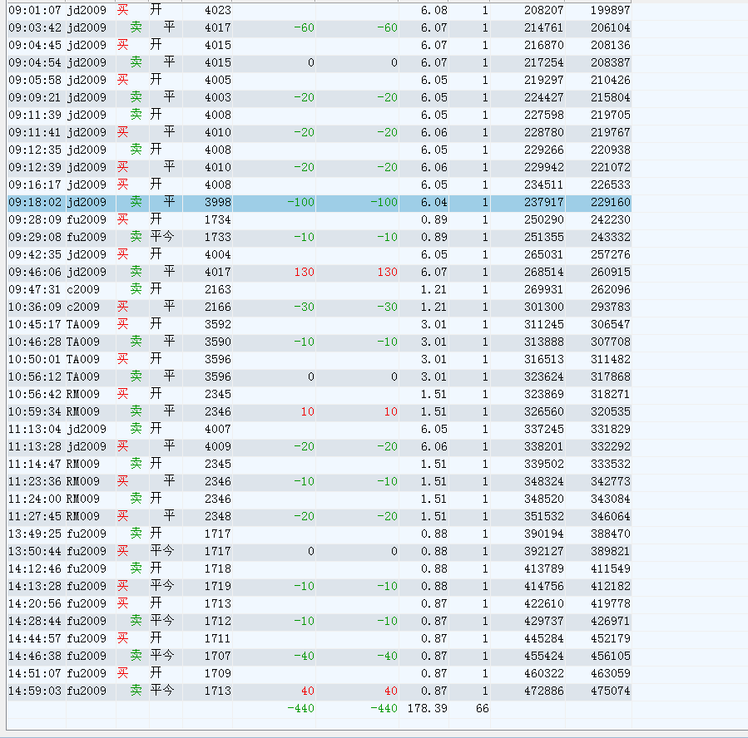Image resolution: width=748 pixels, height=738 pixels.
Task: Click price 4009 in the 11:13:28 row
Action: (217, 447)
